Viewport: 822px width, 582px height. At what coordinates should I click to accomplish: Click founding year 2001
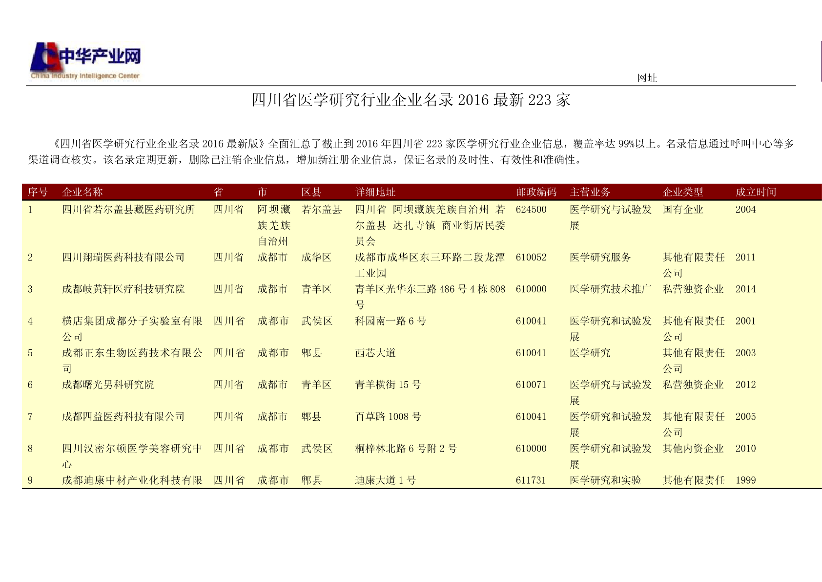pos(746,321)
